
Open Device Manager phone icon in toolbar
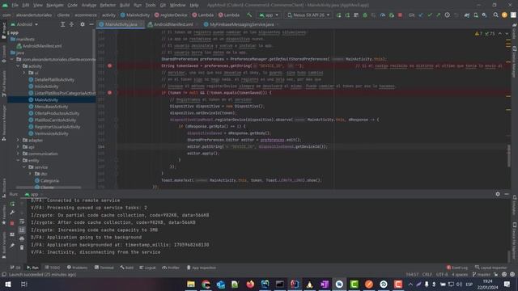pyautogui.click(x=476, y=15)
